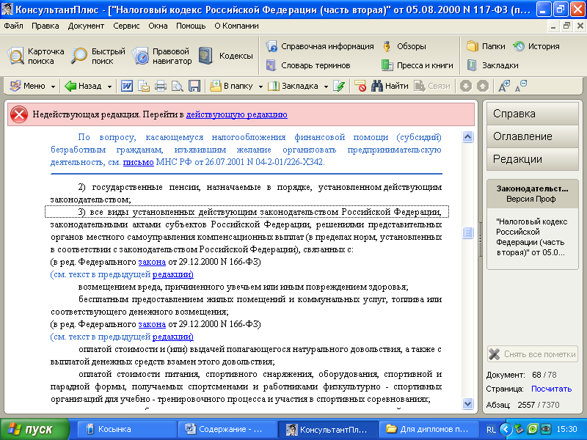Save document with floppy disk icon
Screen dimensions: 587x440
194,86
